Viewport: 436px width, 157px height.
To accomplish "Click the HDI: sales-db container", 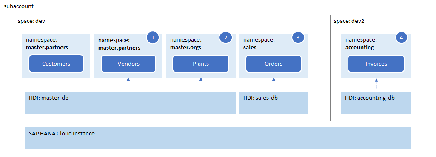I will [x=274, y=103].
